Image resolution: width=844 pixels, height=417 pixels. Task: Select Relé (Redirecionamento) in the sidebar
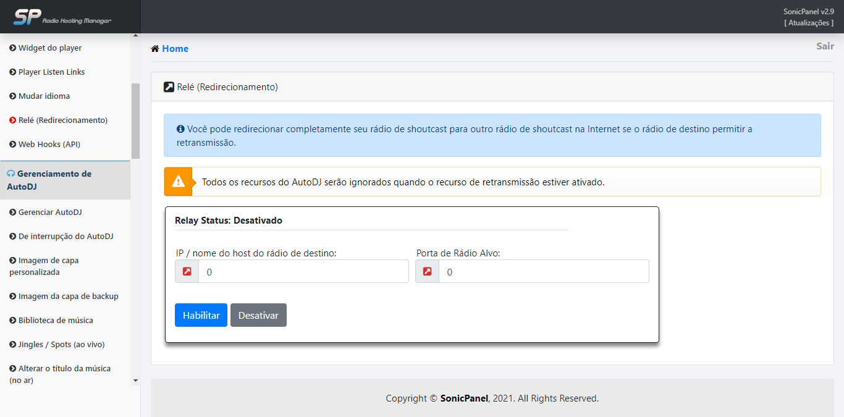coord(63,120)
